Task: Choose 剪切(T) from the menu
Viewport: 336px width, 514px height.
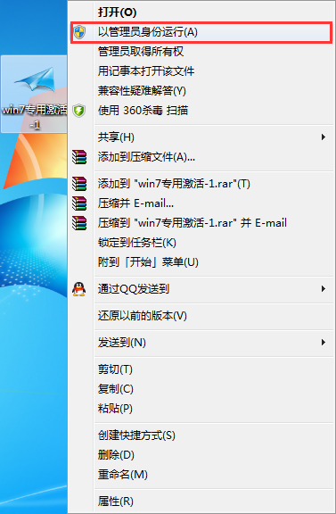Action: [201, 369]
